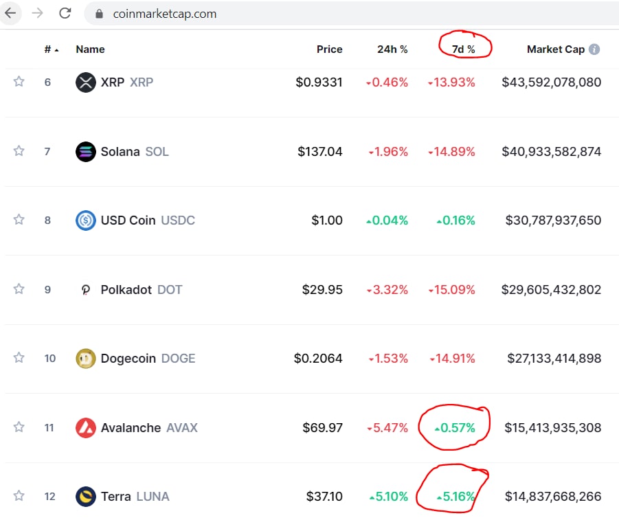Click Dogecoin price $0.2064

(x=318, y=359)
